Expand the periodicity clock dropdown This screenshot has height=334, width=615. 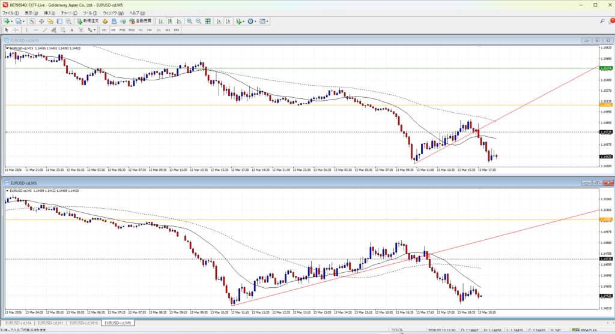pos(255,22)
